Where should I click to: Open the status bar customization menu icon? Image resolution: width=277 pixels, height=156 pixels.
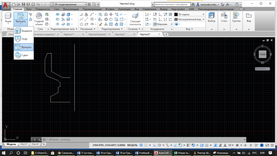coord(272,145)
